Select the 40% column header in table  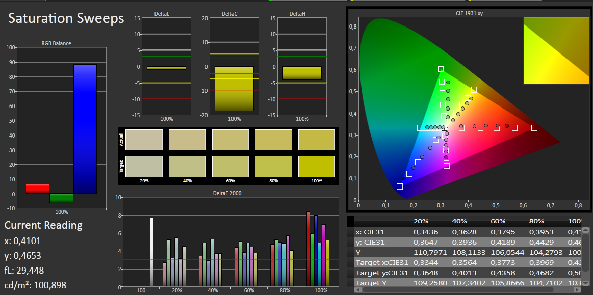pyautogui.click(x=459, y=221)
